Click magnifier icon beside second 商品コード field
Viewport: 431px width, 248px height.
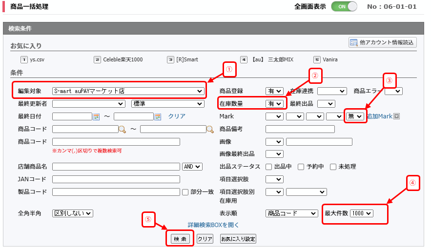(x=210, y=129)
